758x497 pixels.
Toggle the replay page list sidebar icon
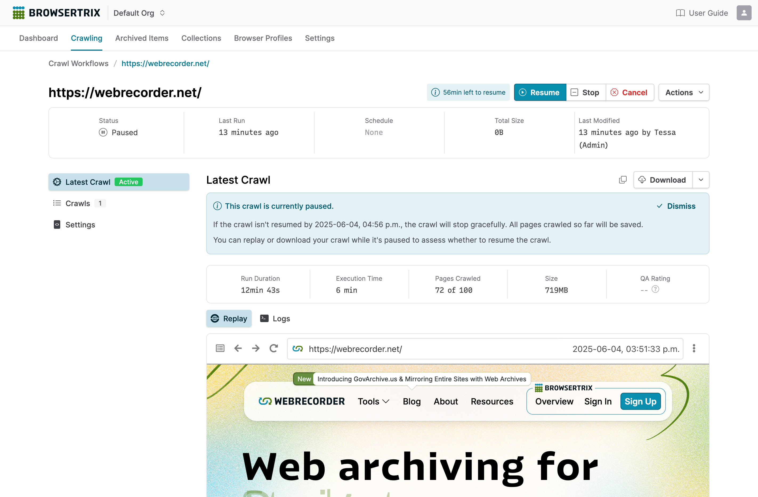click(x=220, y=348)
